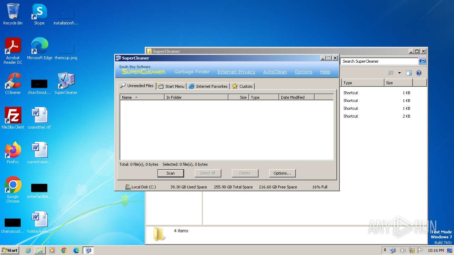Viewport: 454px width, 255px height.
Task: Open the Edge taskbar icon
Action: [76, 250]
